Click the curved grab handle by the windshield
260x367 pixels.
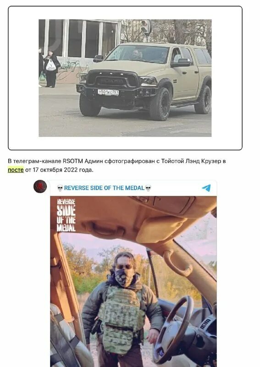[178, 263]
